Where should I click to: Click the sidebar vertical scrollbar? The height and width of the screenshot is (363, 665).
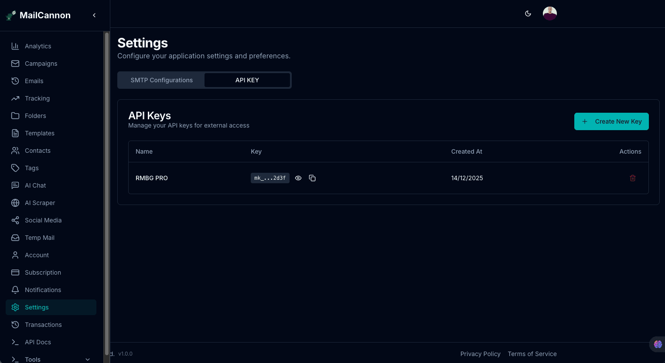point(107,194)
